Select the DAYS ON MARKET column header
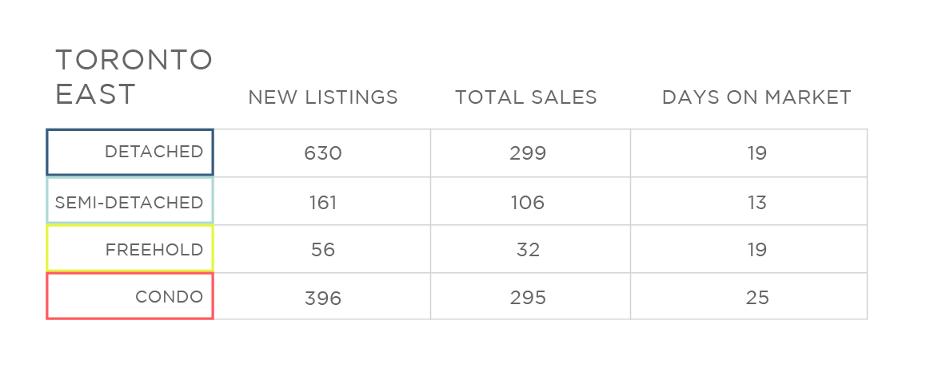This screenshot has width=950, height=376. pyautogui.click(x=756, y=97)
